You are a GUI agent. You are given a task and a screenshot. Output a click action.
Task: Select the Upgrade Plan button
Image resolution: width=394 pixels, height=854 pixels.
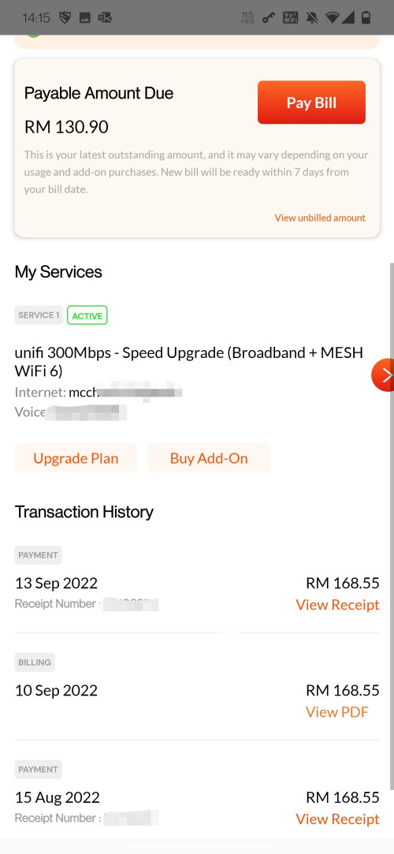76,458
